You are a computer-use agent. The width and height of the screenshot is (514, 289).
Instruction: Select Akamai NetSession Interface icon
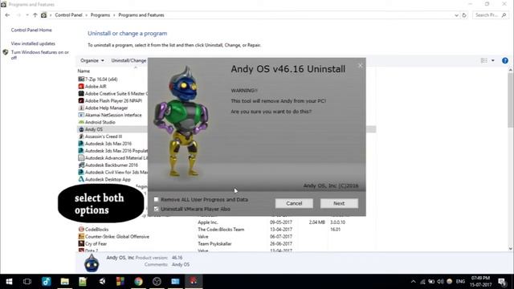point(81,115)
